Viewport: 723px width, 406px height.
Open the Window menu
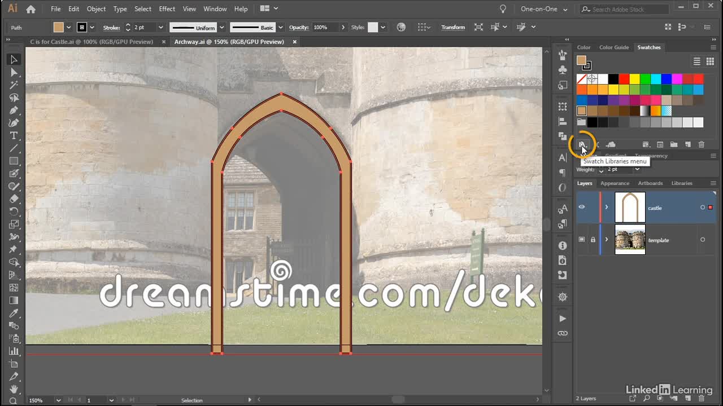[x=215, y=9]
